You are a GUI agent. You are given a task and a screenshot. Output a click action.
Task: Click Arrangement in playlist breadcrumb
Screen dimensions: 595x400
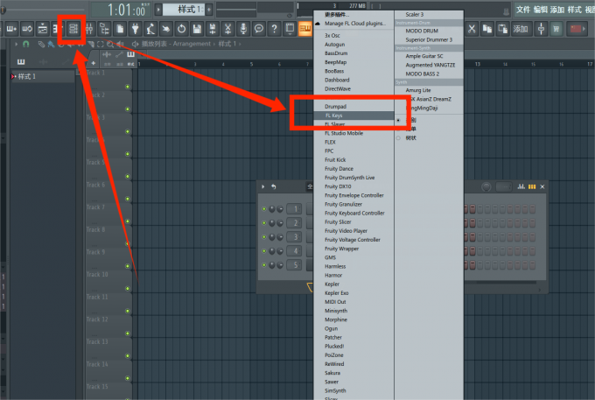click(192, 44)
